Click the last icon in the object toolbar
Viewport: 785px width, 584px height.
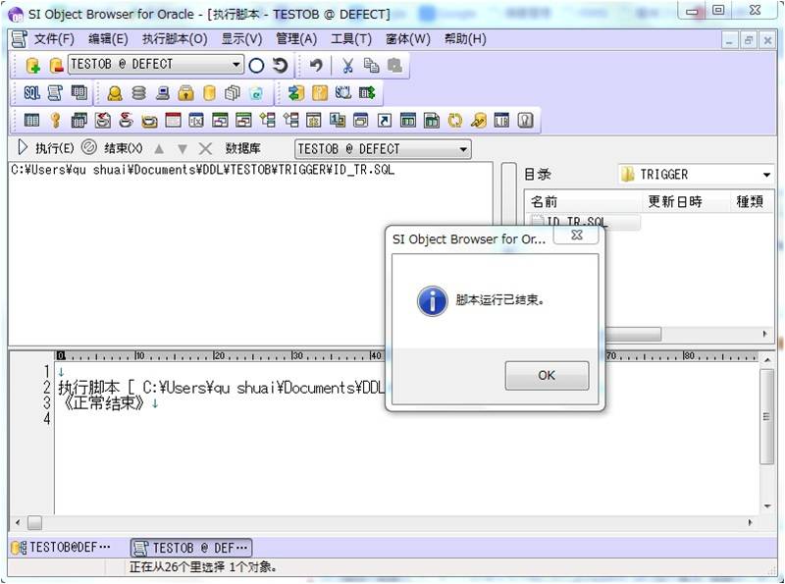point(525,120)
